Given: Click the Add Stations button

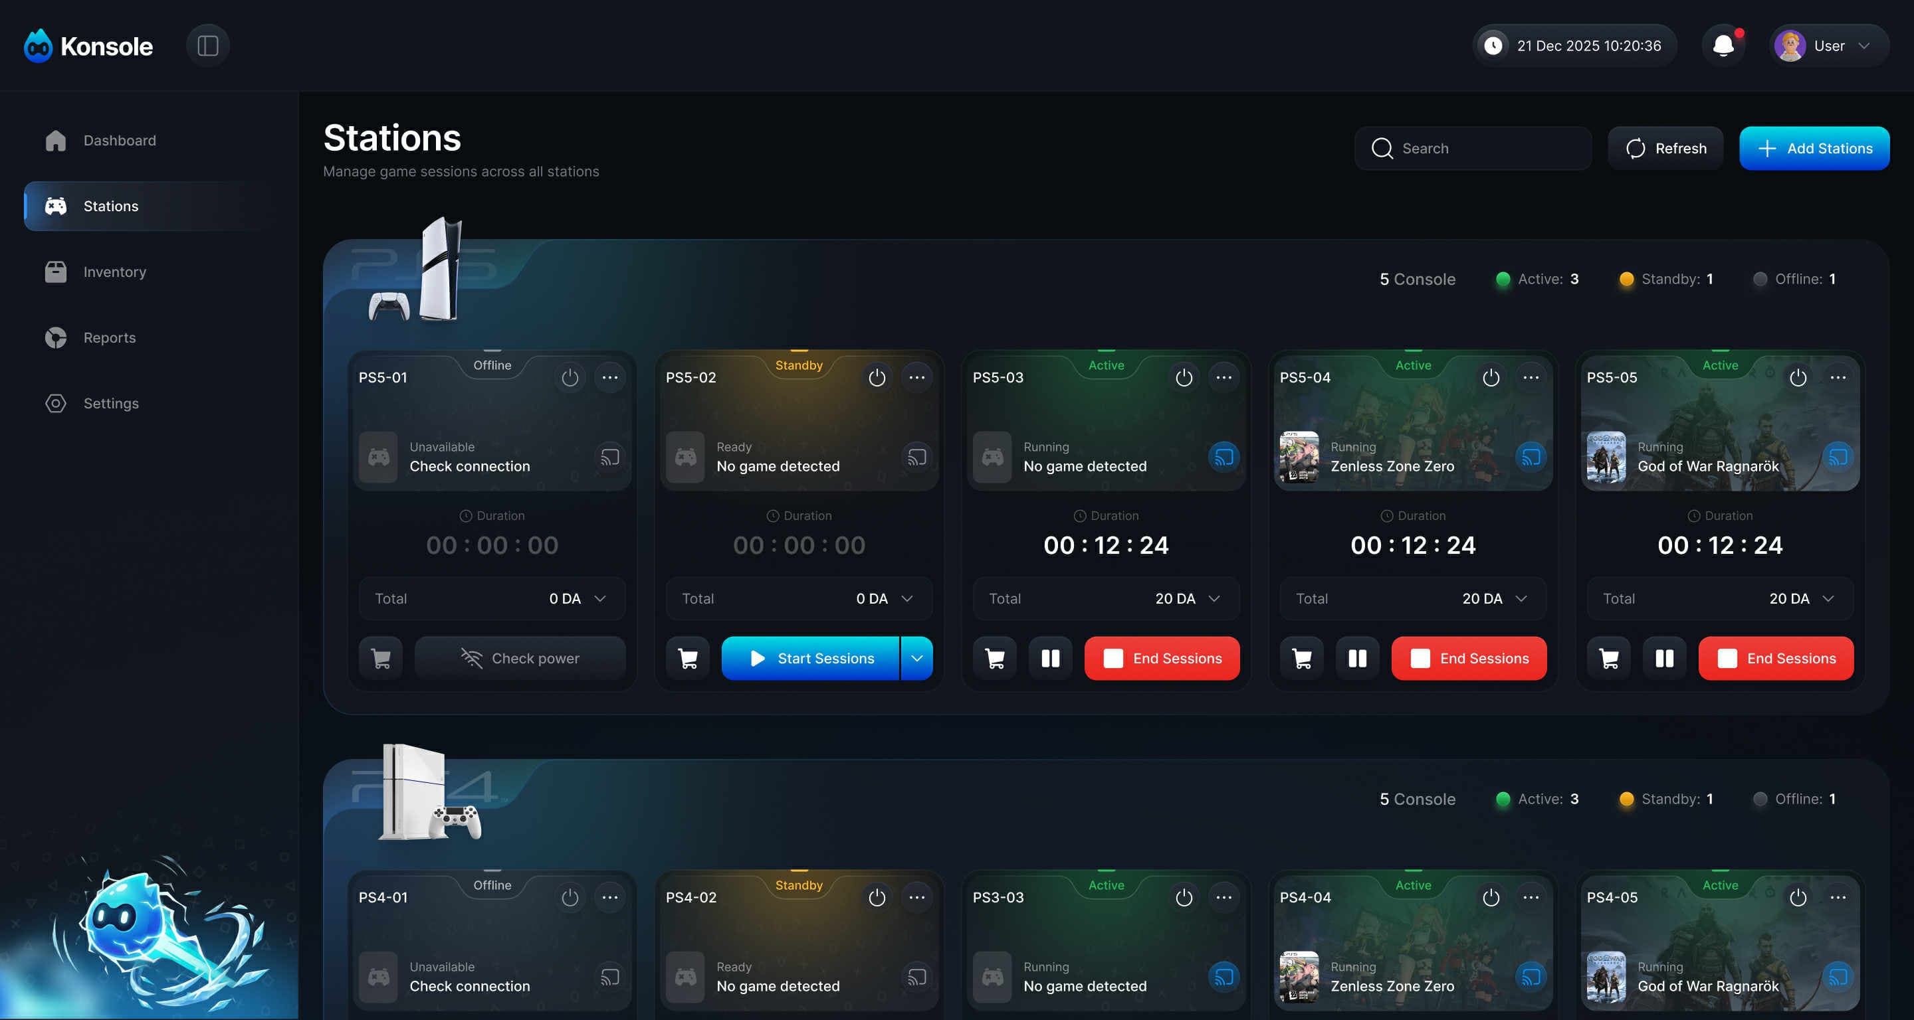Looking at the screenshot, I should pyautogui.click(x=1814, y=149).
